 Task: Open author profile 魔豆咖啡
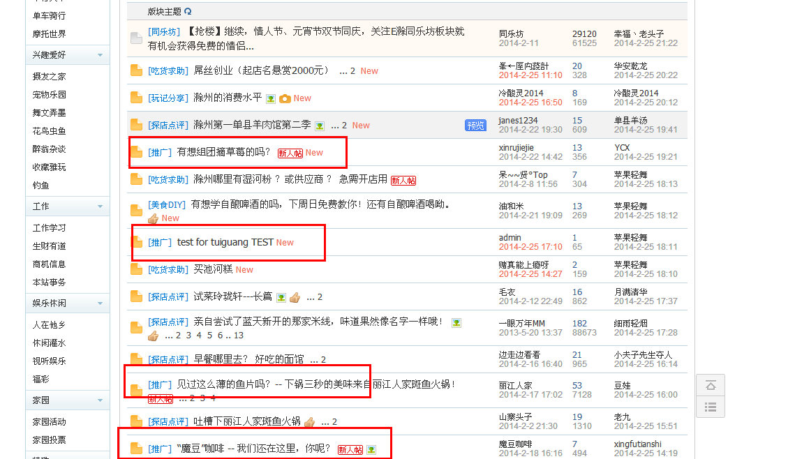tap(515, 444)
